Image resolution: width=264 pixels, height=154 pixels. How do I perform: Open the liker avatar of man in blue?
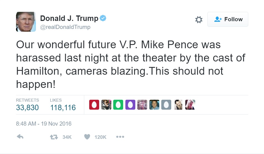[x=154, y=105]
